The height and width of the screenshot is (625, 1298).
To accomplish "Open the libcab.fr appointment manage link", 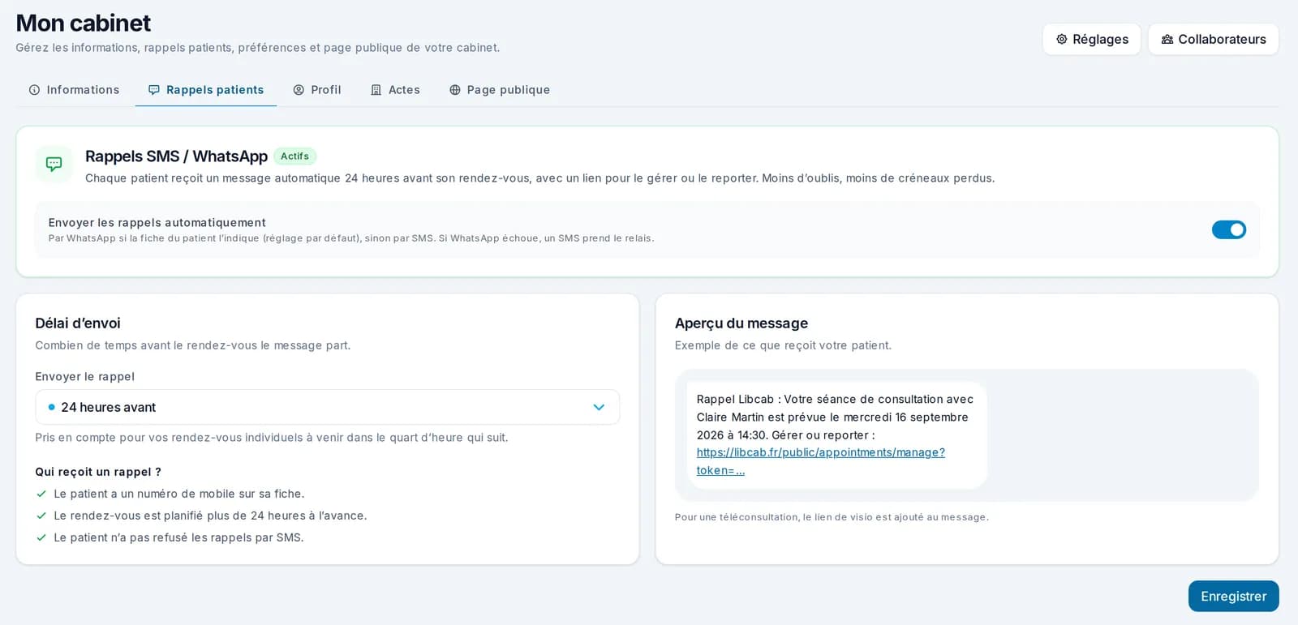I will [x=820, y=461].
